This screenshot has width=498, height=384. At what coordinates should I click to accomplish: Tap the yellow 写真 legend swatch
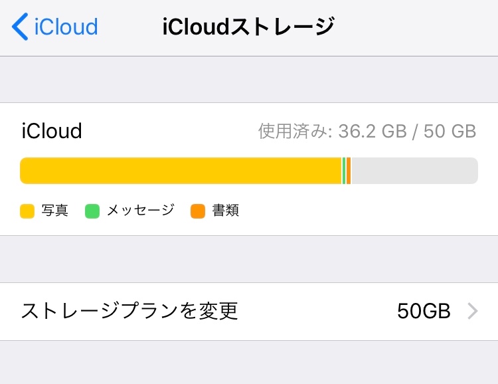27,211
